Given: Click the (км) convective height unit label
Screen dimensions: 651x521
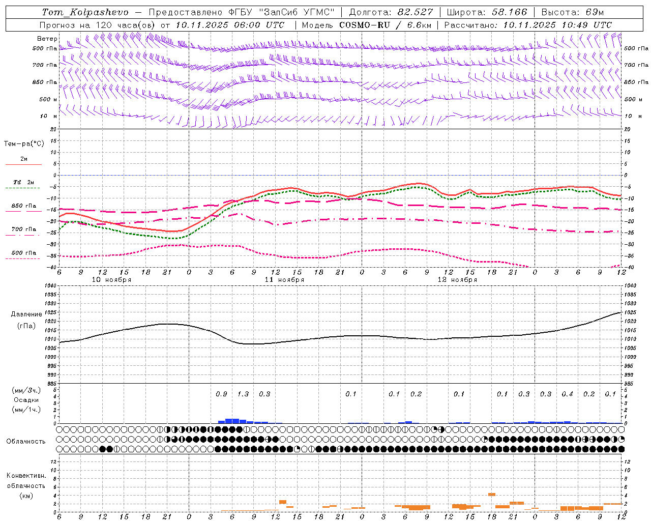Looking at the screenshot, I should pyautogui.click(x=26, y=496).
